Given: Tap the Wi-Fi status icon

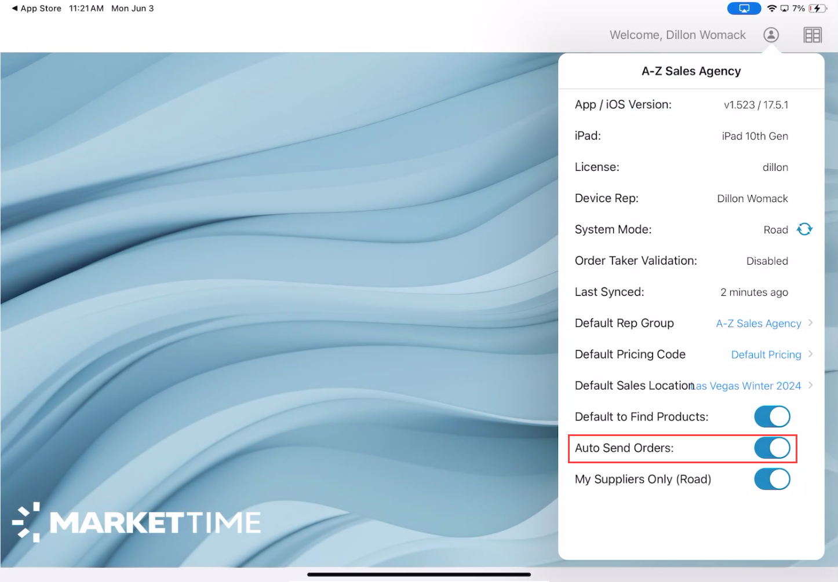Looking at the screenshot, I should [x=771, y=9].
